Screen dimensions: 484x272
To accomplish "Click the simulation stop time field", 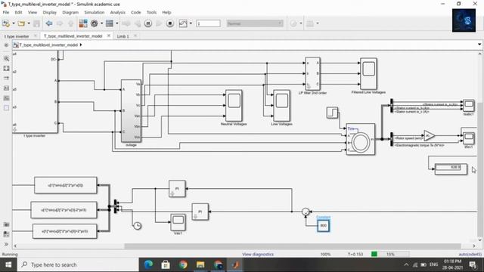I will tap(208, 23).
